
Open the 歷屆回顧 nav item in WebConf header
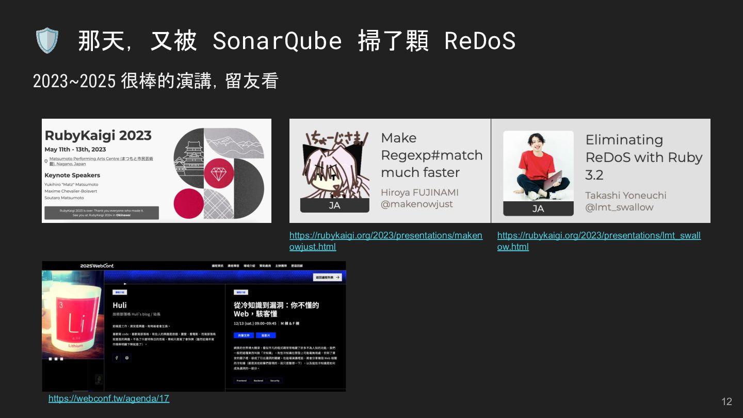point(297,266)
